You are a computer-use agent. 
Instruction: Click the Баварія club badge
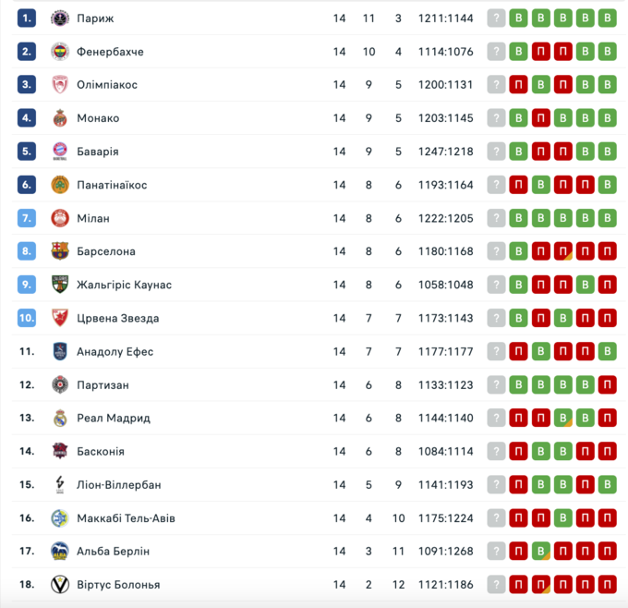tap(60, 152)
